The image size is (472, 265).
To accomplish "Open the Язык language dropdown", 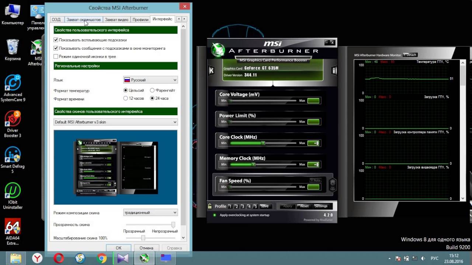I will (150, 80).
